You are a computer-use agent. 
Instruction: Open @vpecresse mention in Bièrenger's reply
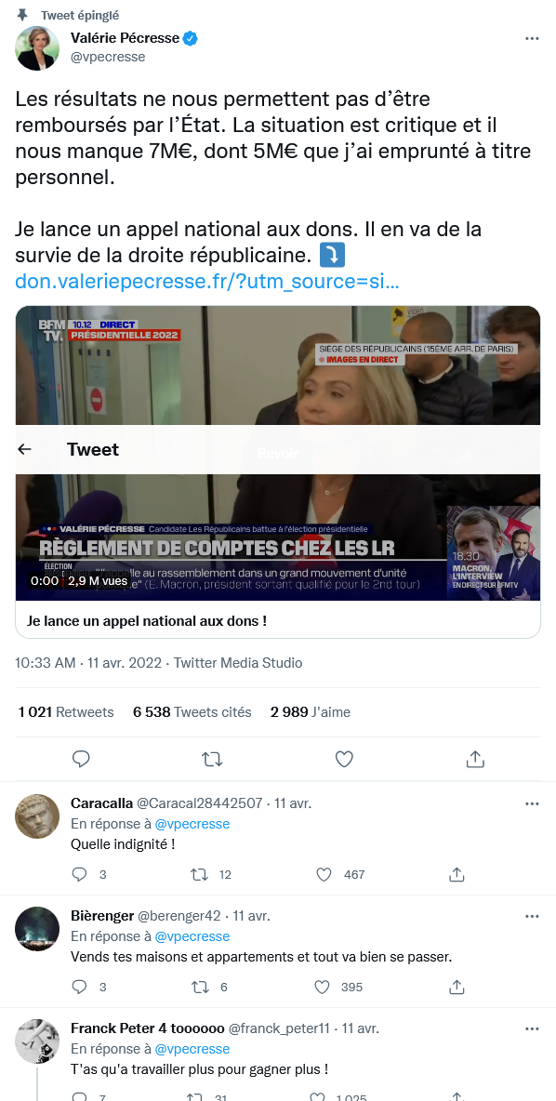click(x=192, y=936)
